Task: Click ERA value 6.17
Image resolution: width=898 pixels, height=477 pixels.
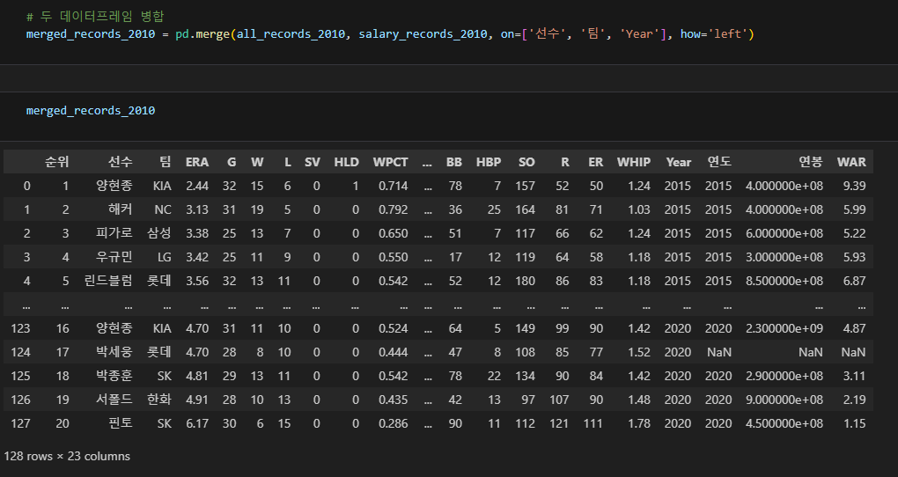Action: (197, 423)
